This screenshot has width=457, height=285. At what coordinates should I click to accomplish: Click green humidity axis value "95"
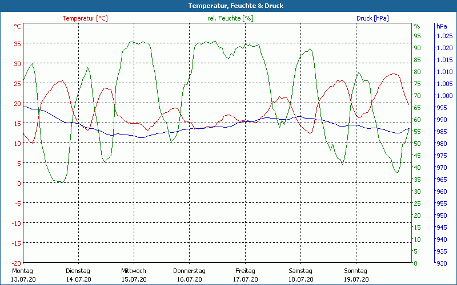click(x=418, y=36)
